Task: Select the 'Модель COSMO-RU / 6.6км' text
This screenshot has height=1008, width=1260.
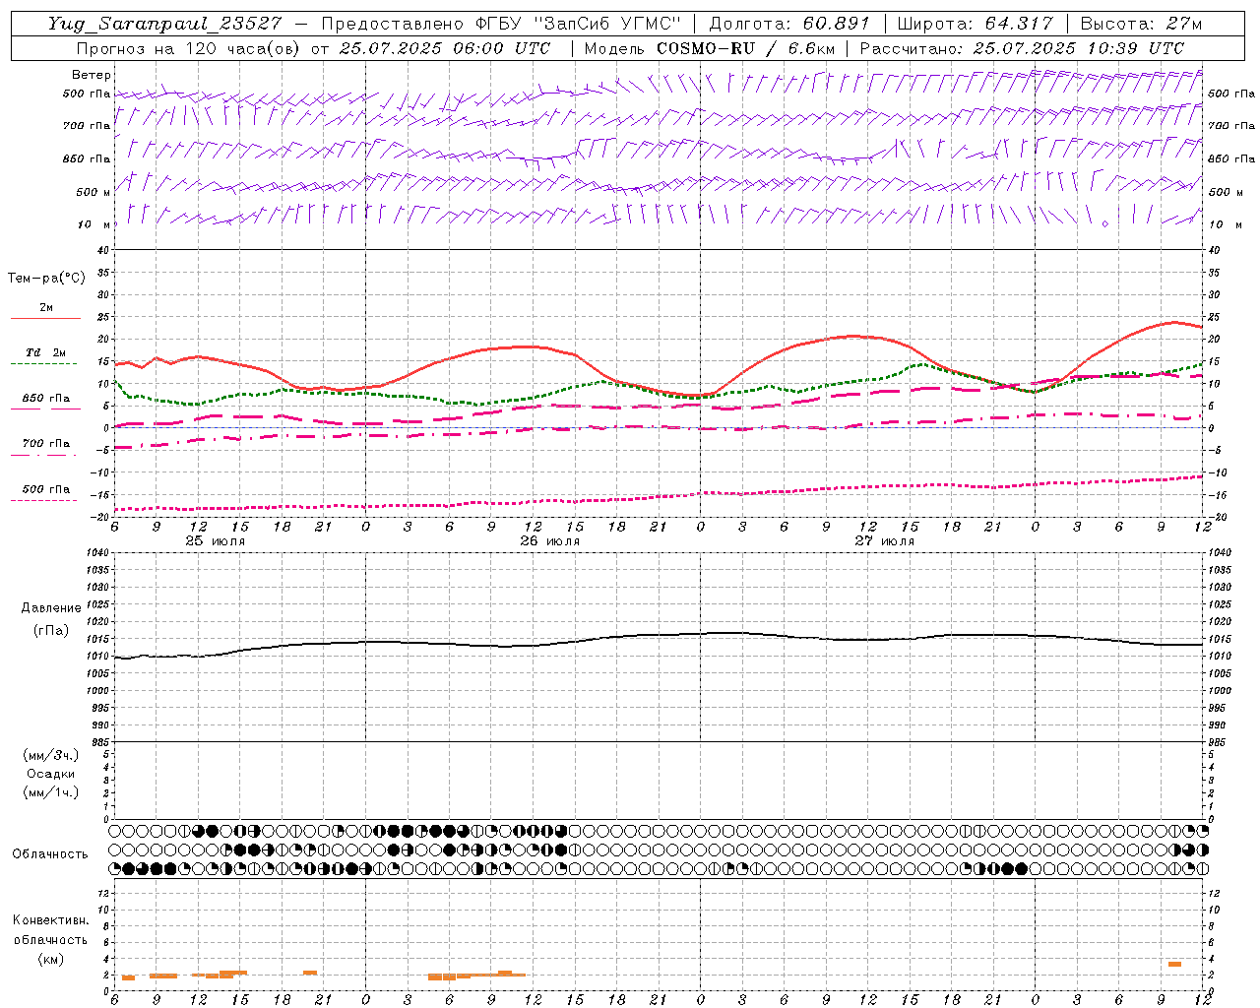Action: 709,48
